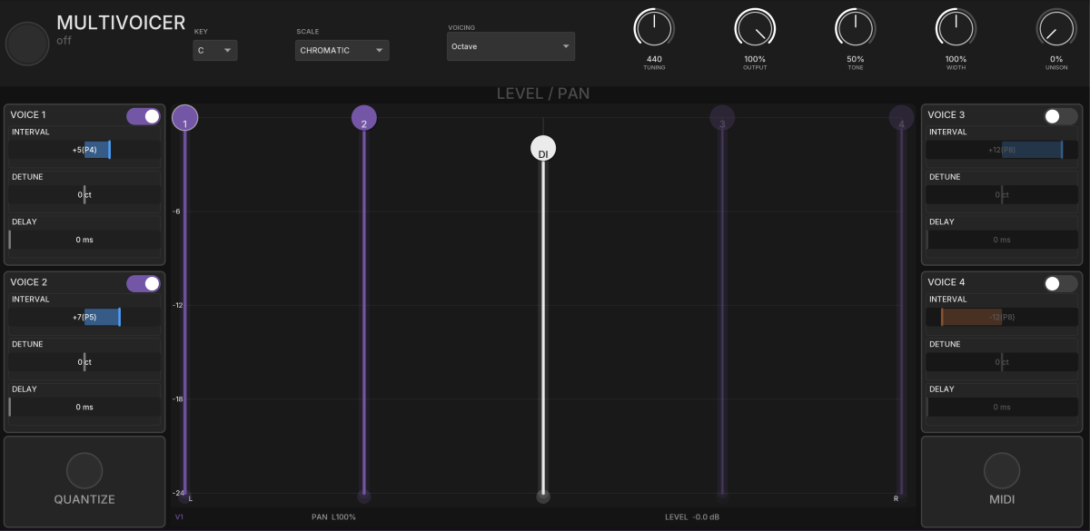Click the Width knob at 100%
The image size is (1090, 531).
(x=956, y=29)
